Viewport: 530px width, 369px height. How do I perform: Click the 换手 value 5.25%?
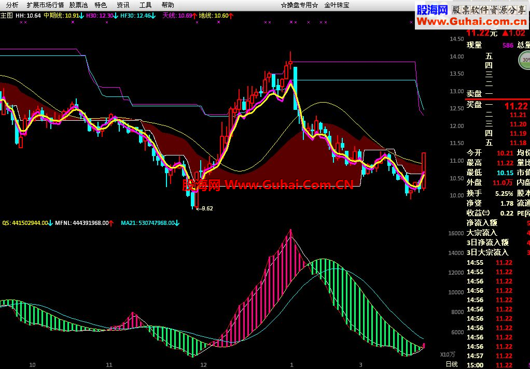point(504,194)
